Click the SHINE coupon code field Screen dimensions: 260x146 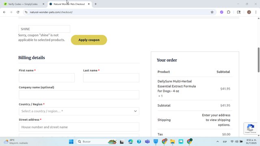(44, 29)
